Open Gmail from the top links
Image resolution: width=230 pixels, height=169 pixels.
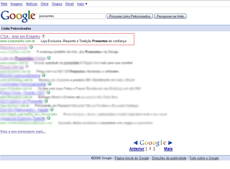coord(69,4)
